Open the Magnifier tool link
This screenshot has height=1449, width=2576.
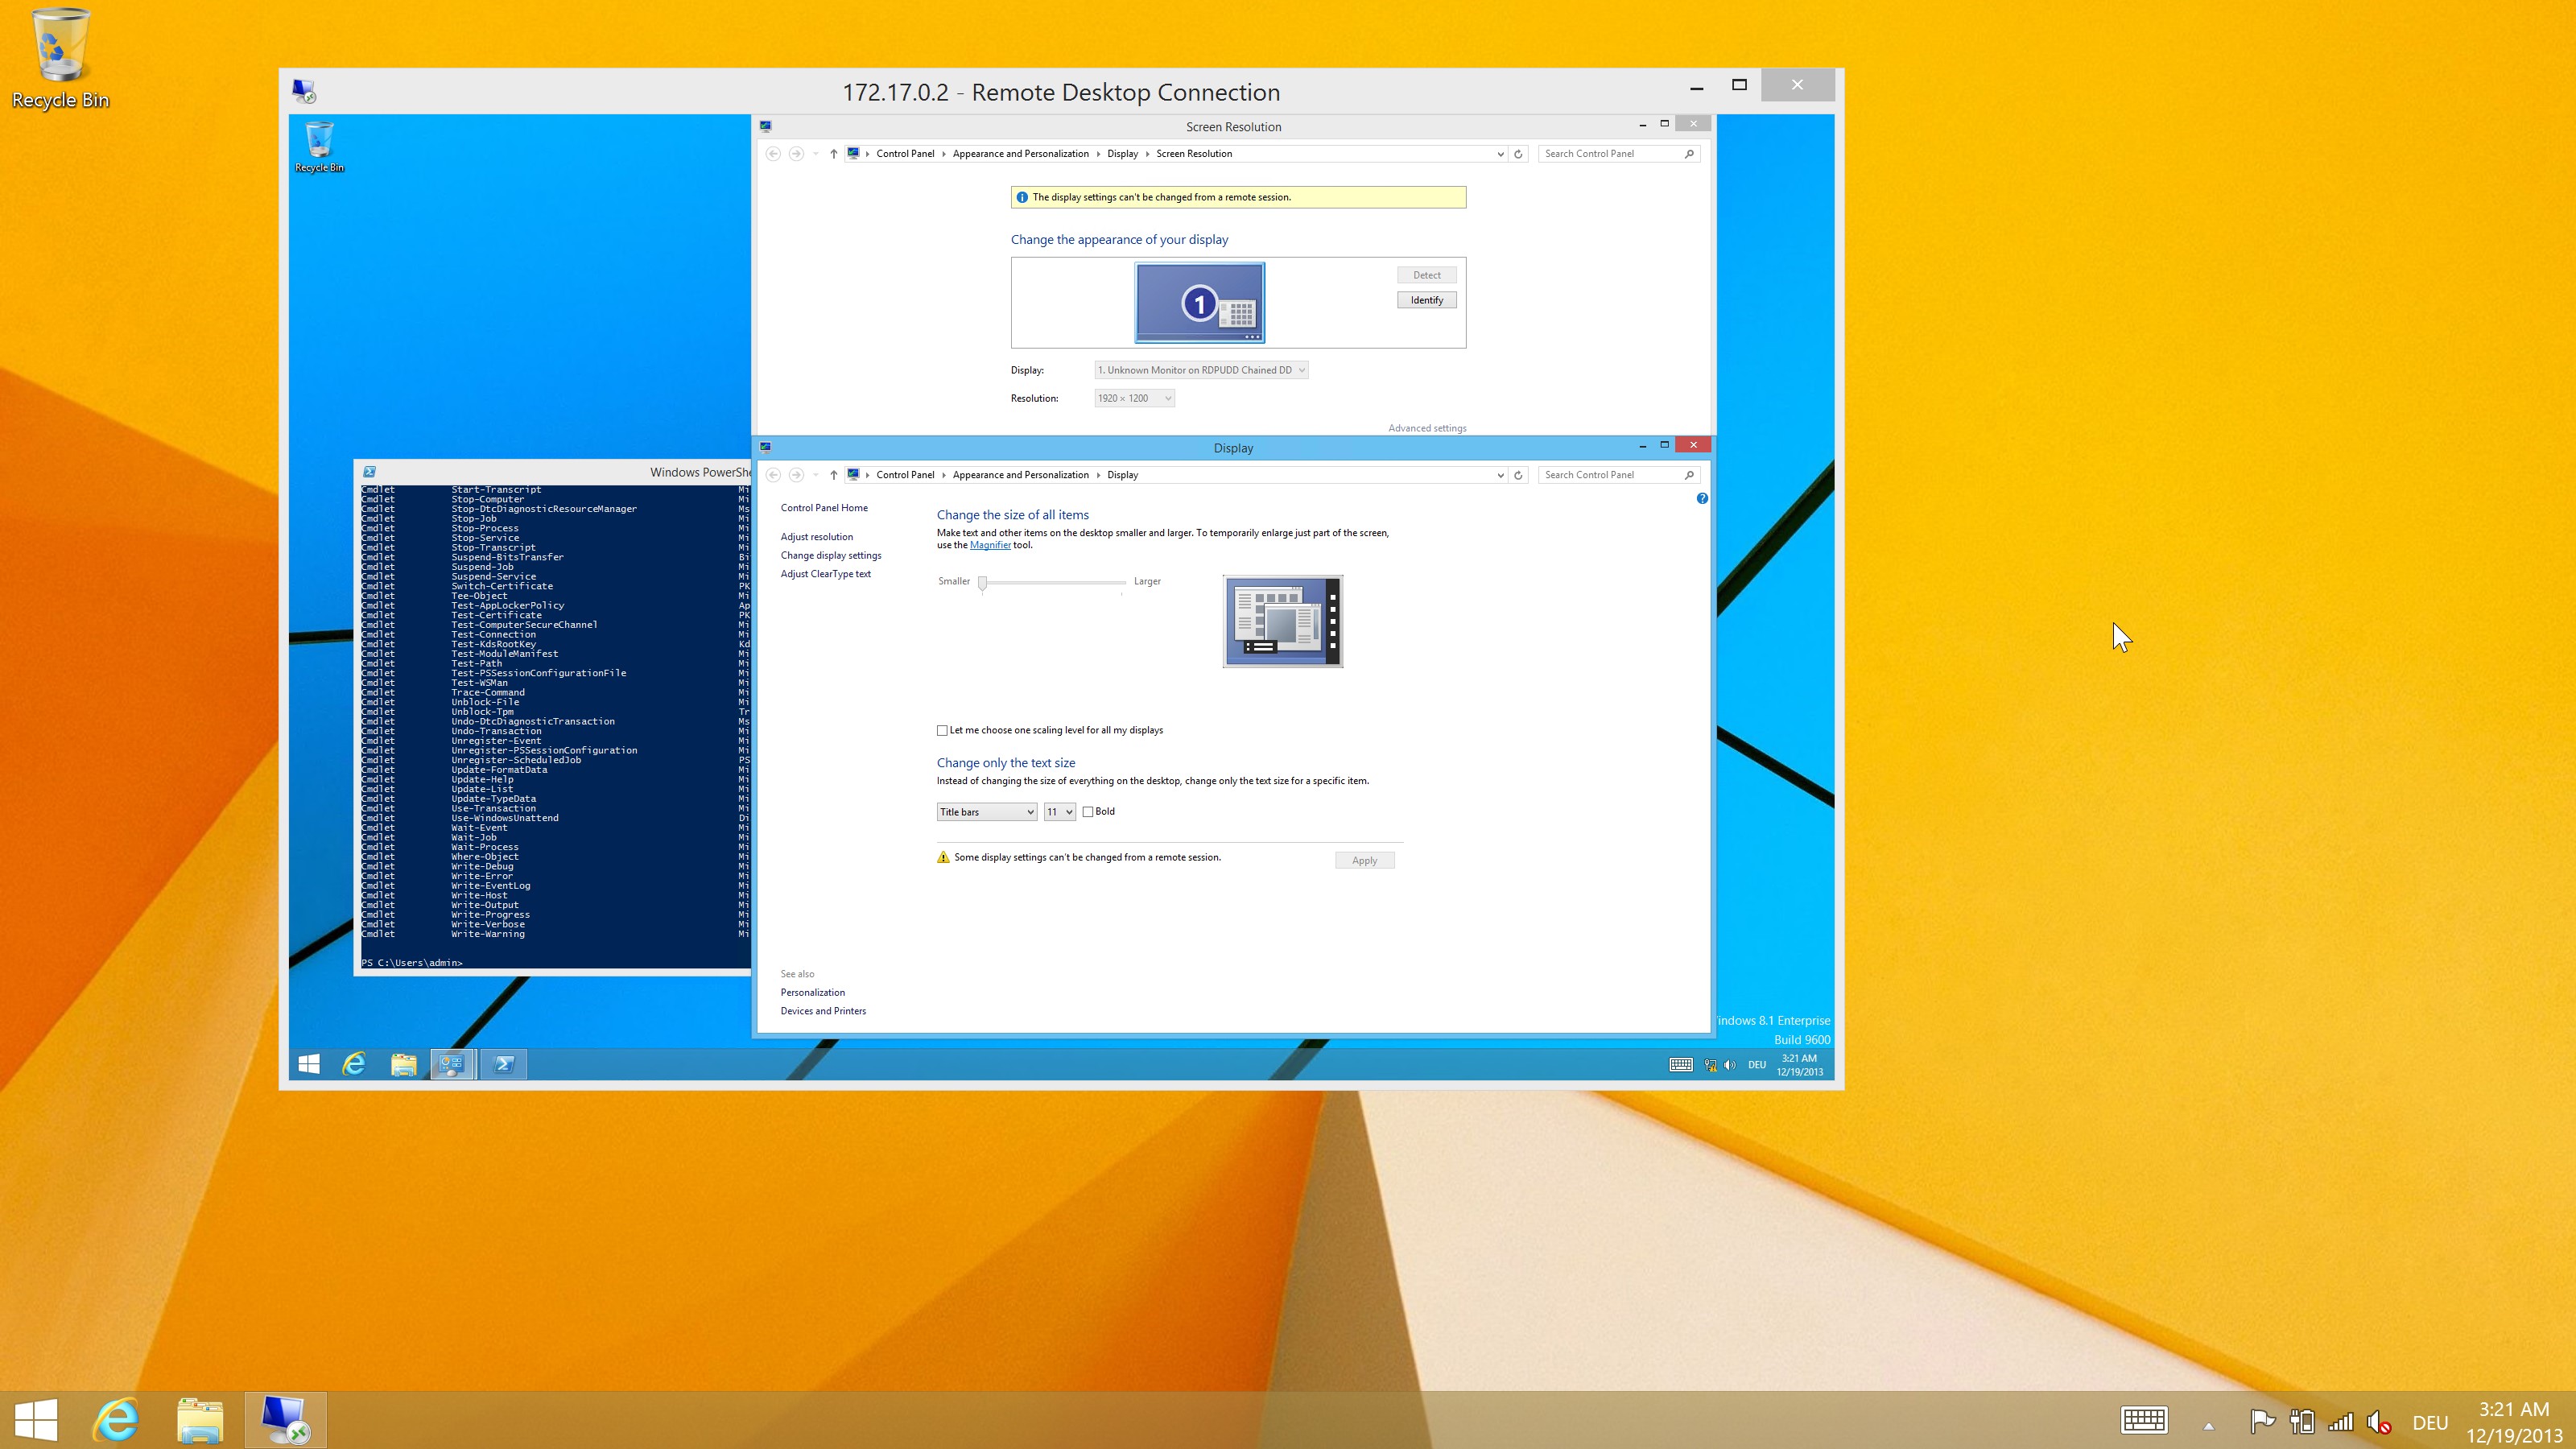tap(990, 545)
